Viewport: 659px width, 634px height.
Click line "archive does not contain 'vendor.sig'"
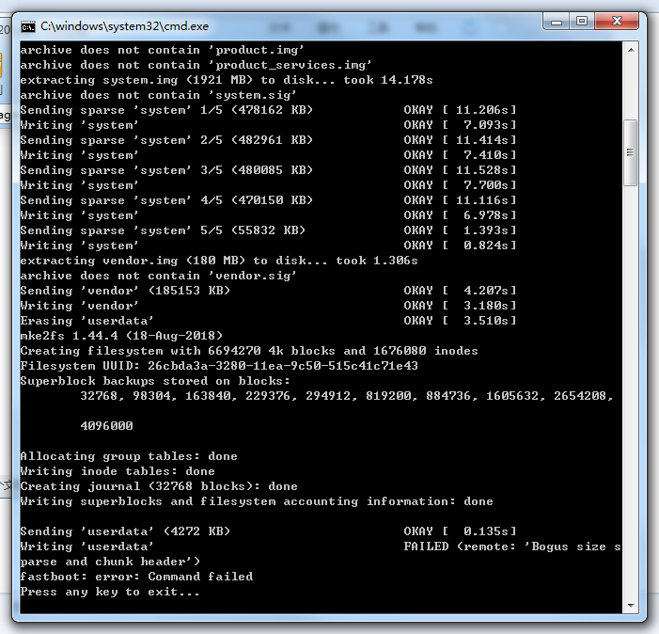158,276
